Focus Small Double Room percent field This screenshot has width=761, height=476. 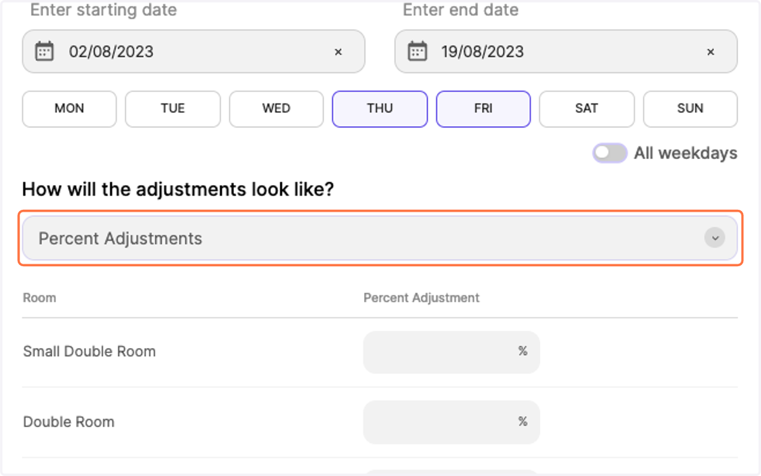click(x=452, y=352)
